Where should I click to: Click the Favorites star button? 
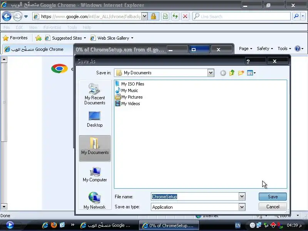tap(15, 38)
